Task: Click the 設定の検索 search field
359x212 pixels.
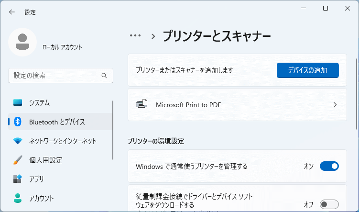Action: click(x=55, y=76)
